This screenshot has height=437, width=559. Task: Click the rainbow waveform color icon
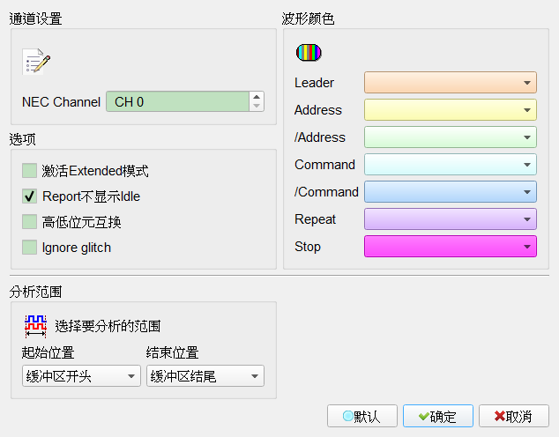pos(309,53)
